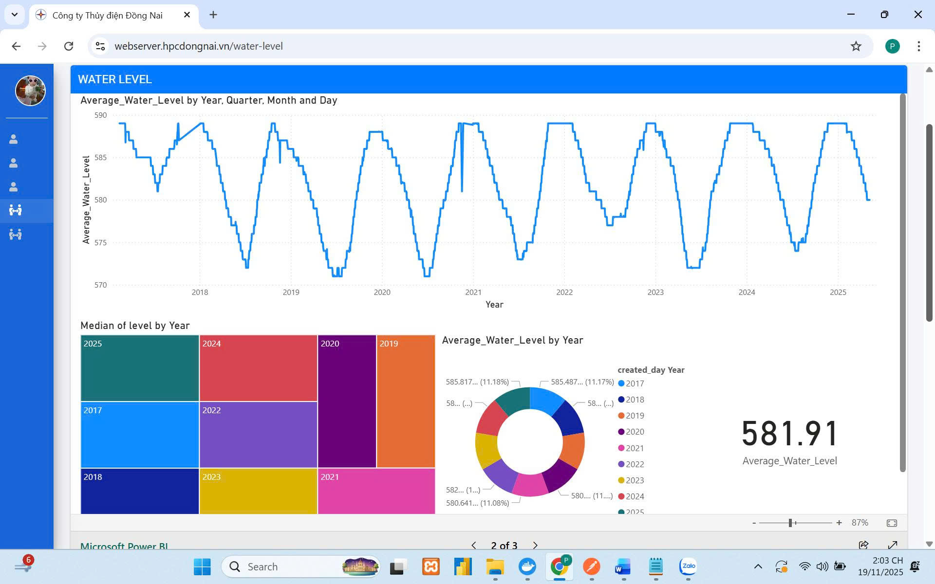Open the report in full-screen mode
This screenshot has height=584, width=935.
tap(893, 545)
